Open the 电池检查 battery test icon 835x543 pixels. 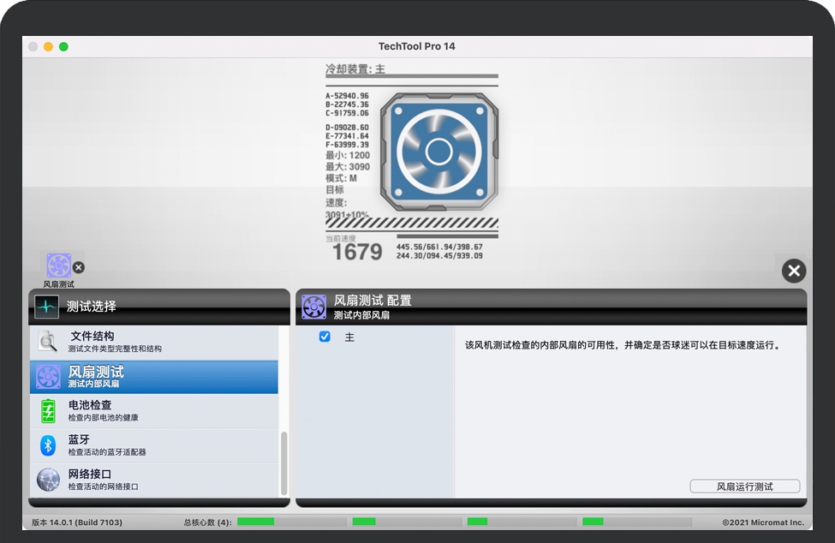tap(48, 410)
